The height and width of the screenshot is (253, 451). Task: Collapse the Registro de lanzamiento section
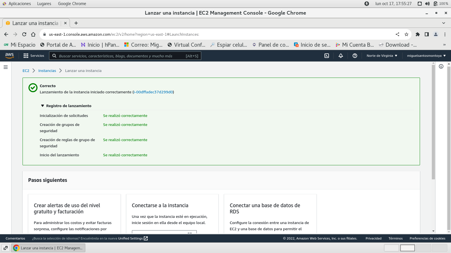pyautogui.click(x=43, y=106)
